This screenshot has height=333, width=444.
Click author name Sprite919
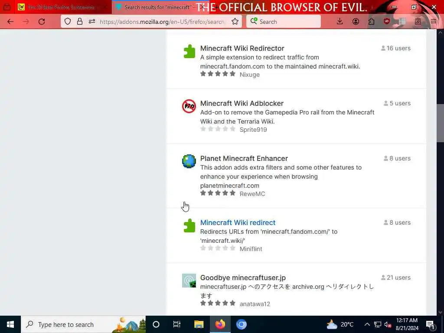pyautogui.click(x=253, y=130)
